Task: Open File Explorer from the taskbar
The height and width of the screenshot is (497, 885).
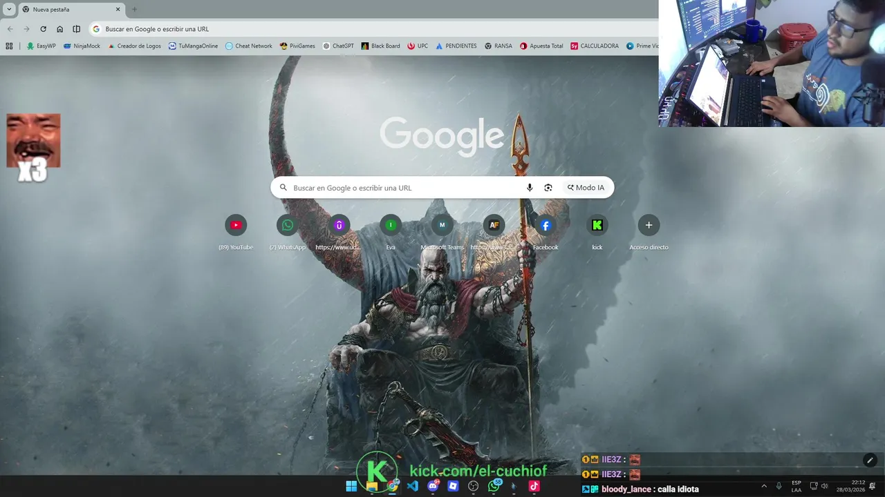Action: 372,486
